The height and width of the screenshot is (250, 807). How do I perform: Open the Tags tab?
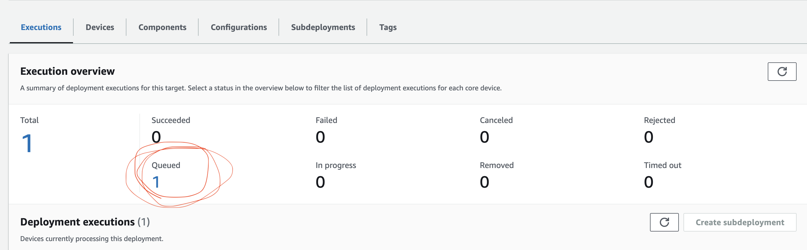pyautogui.click(x=388, y=27)
